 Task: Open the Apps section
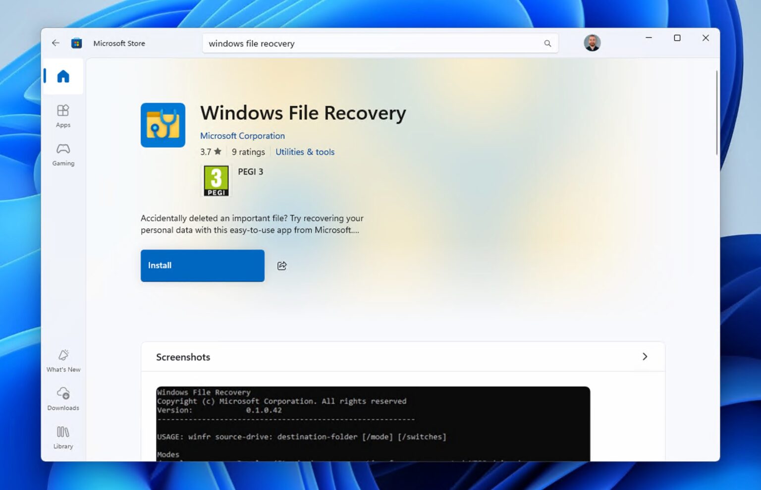(63, 115)
